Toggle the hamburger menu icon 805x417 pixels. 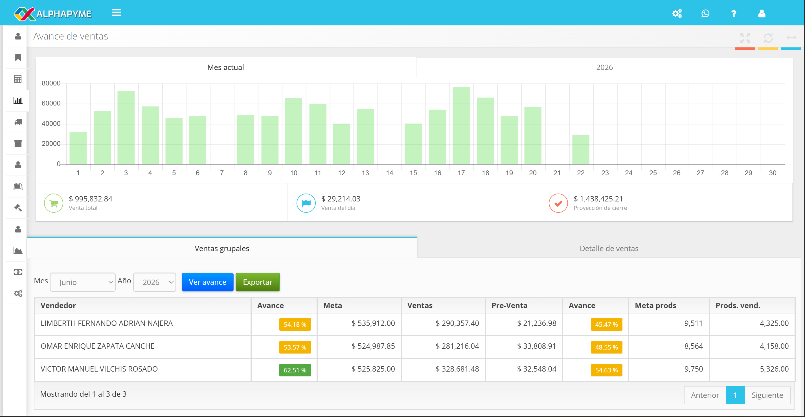coord(117,13)
